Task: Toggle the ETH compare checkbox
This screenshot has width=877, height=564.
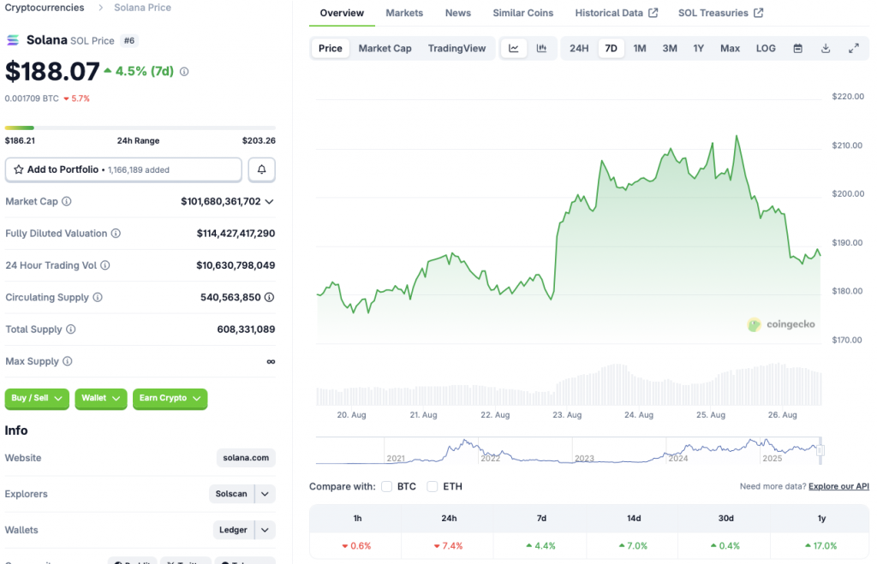Action: coord(433,486)
